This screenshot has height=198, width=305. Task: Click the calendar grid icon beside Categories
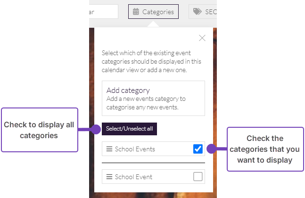pos(136,12)
